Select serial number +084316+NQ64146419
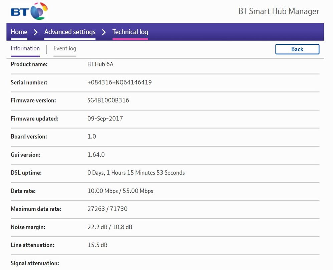 (119, 82)
